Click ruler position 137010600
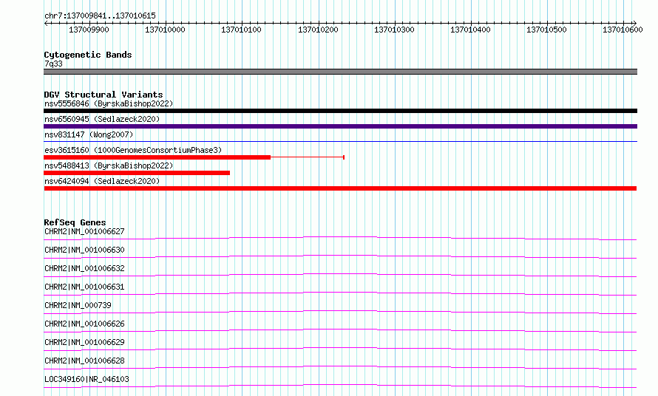Image resolution: width=658 pixels, height=396 pixels. tap(623, 30)
